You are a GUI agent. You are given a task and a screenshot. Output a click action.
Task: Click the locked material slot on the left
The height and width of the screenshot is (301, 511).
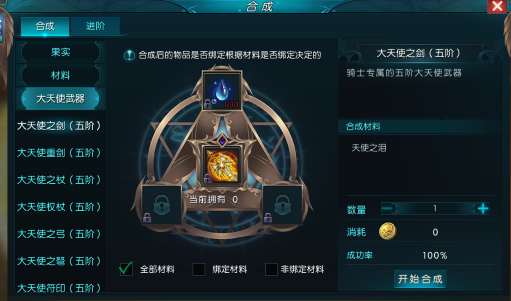(162, 205)
